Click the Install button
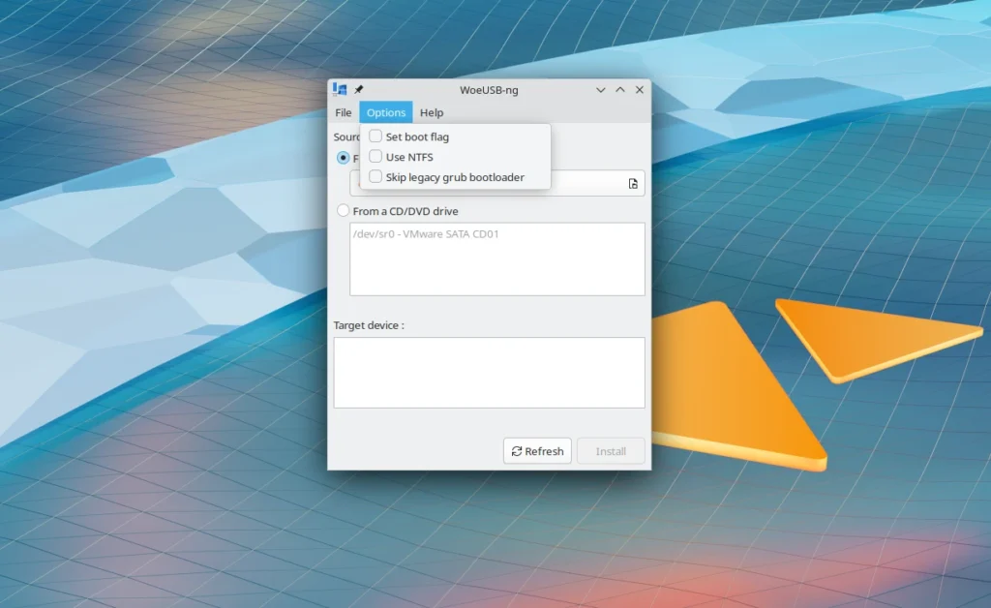Image resolution: width=991 pixels, height=608 pixels. (x=611, y=451)
